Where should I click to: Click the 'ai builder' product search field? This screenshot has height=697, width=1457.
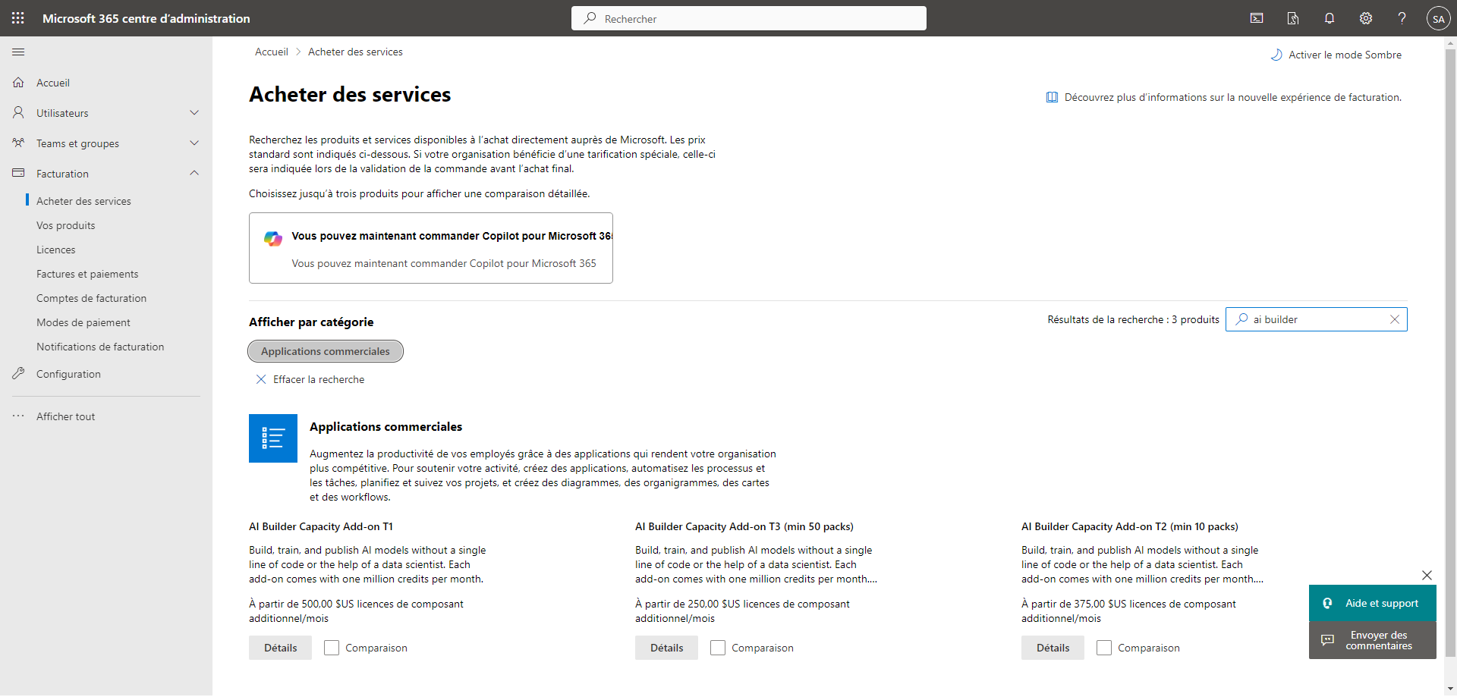1317,319
